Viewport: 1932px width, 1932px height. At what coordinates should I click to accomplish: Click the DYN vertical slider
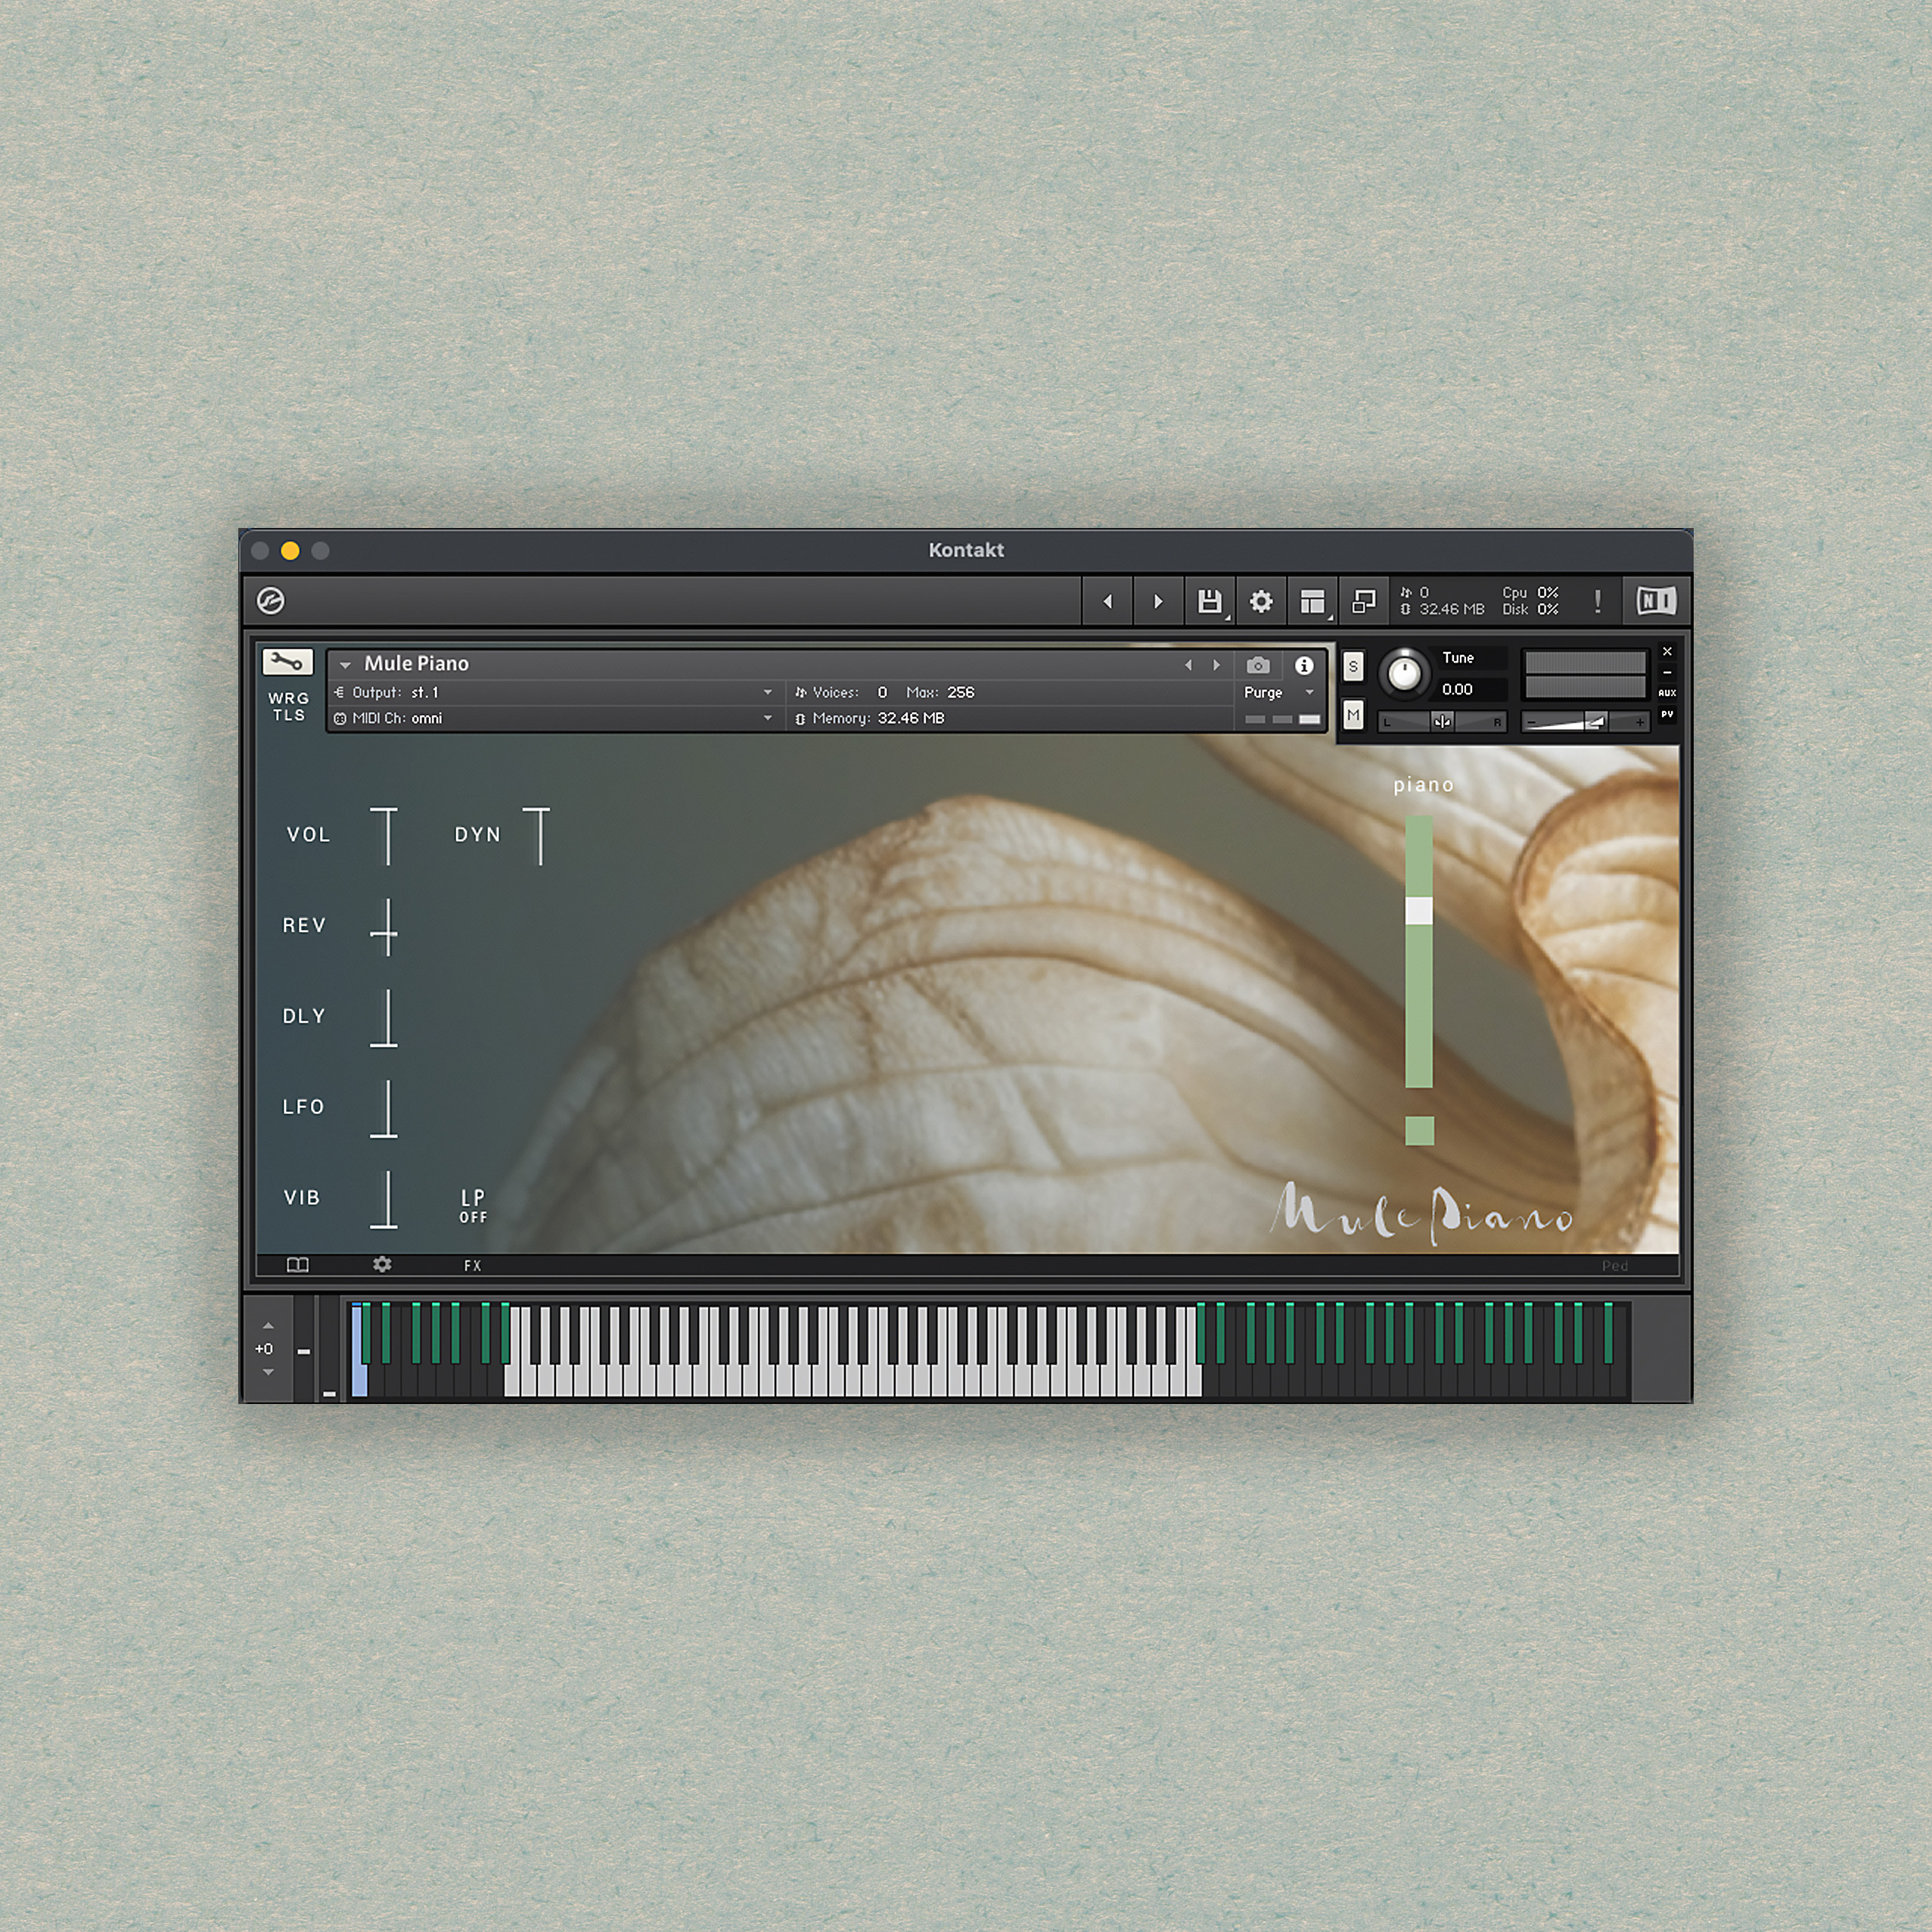(x=538, y=836)
